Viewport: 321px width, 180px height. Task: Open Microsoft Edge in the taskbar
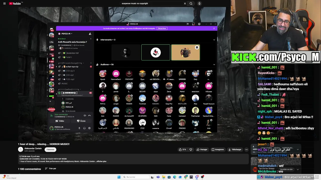[x=175, y=177]
